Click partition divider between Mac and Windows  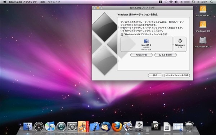(173, 44)
